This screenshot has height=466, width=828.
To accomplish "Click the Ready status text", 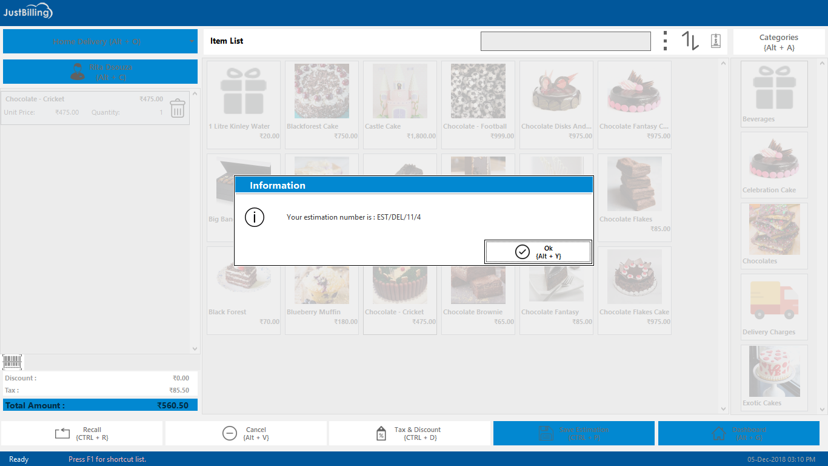I will pyautogui.click(x=19, y=459).
